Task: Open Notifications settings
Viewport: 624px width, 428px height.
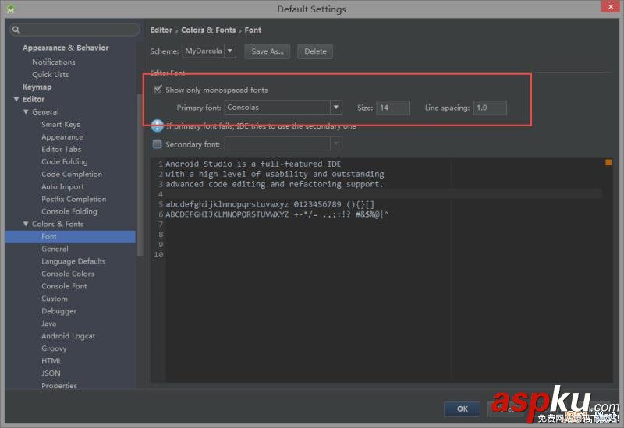Action: [54, 62]
